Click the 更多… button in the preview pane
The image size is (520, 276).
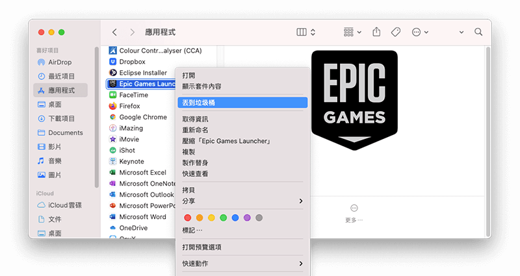pyautogui.click(x=354, y=214)
